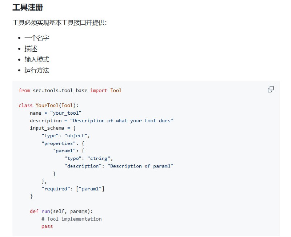The image size is (291, 237).
Task: Click the "your_tool" string value
Action: 66,113
